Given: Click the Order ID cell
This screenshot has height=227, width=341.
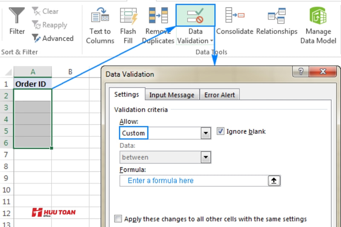Looking at the screenshot, I should coord(33,84).
